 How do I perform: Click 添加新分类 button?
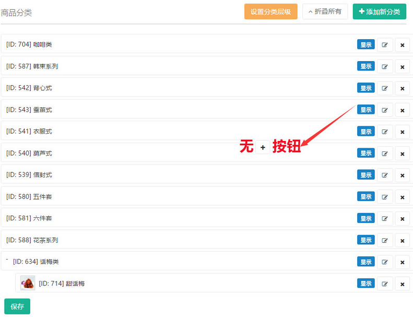click(379, 11)
